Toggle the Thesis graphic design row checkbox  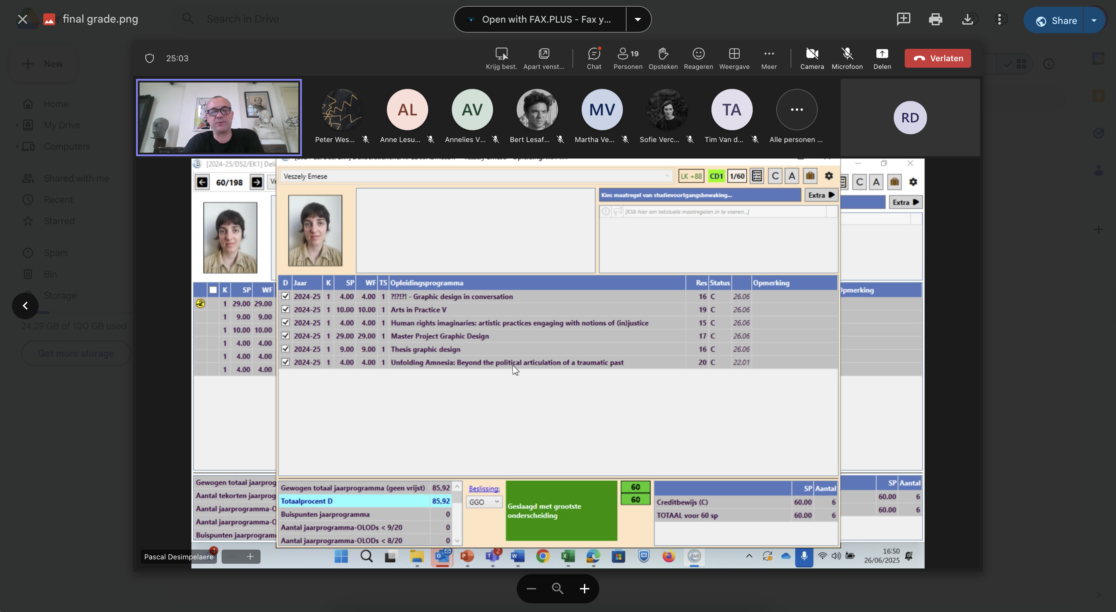(x=285, y=349)
